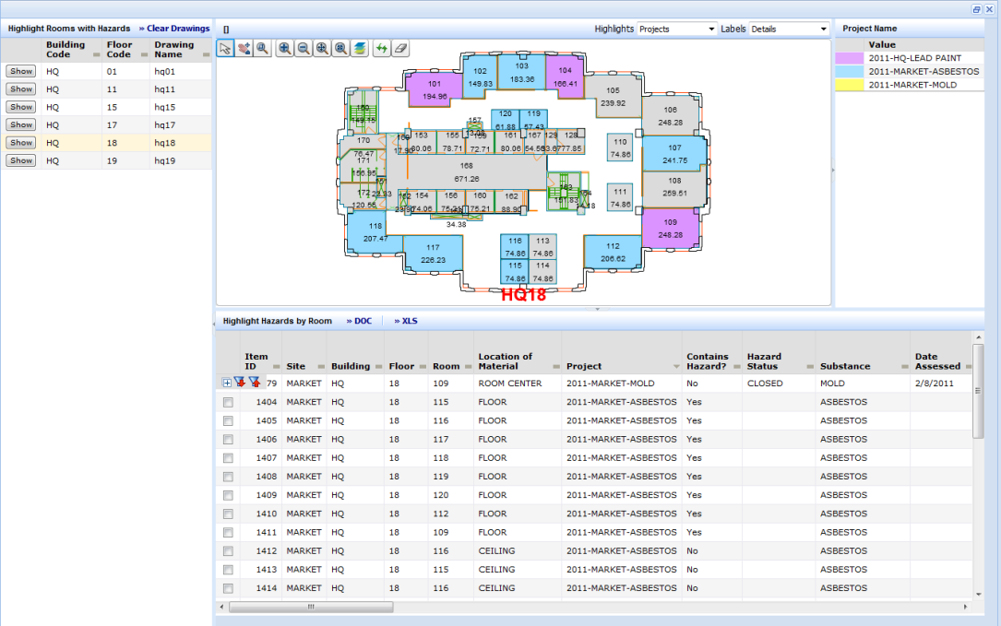Open Drawing Name column menu marker

207,55
